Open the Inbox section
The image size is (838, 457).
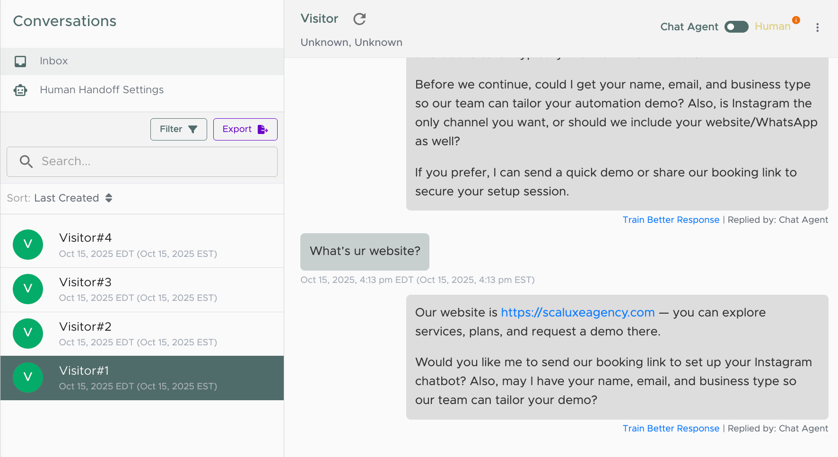54,61
